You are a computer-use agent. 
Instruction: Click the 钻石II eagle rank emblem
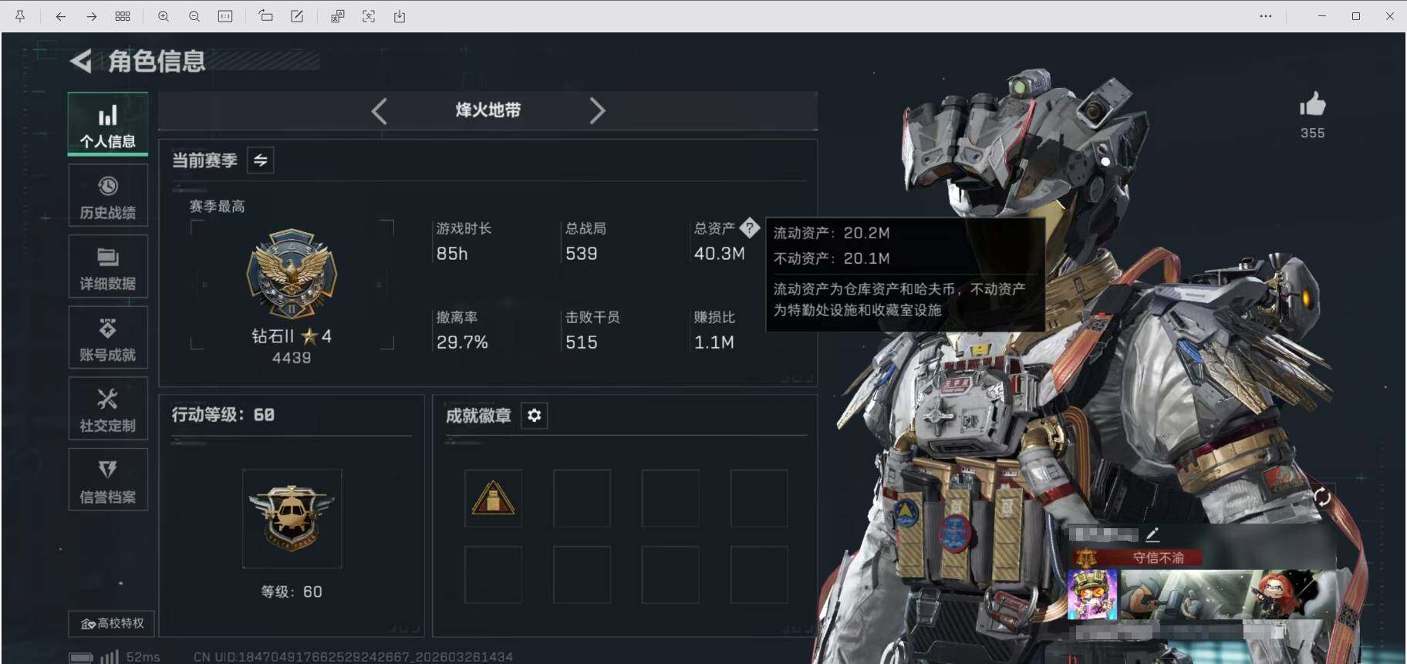click(x=292, y=274)
